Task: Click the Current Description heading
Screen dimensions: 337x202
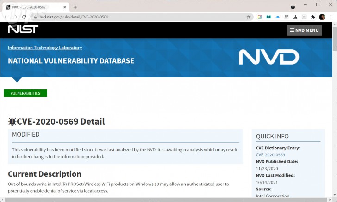Action: tap(44, 174)
